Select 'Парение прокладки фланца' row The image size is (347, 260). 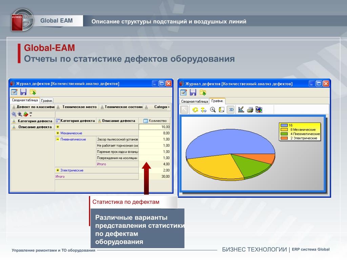click(x=117, y=152)
